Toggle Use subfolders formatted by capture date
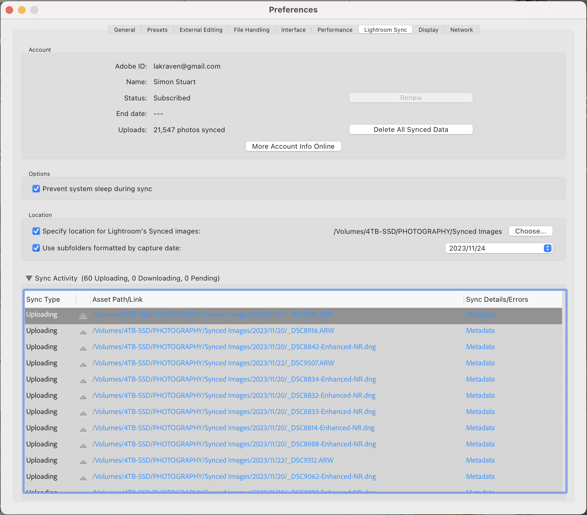The width and height of the screenshot is (587, 515). (36, 248)
